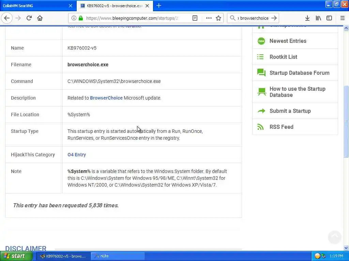Click the green computer how-to icon

tap(262, 92)
